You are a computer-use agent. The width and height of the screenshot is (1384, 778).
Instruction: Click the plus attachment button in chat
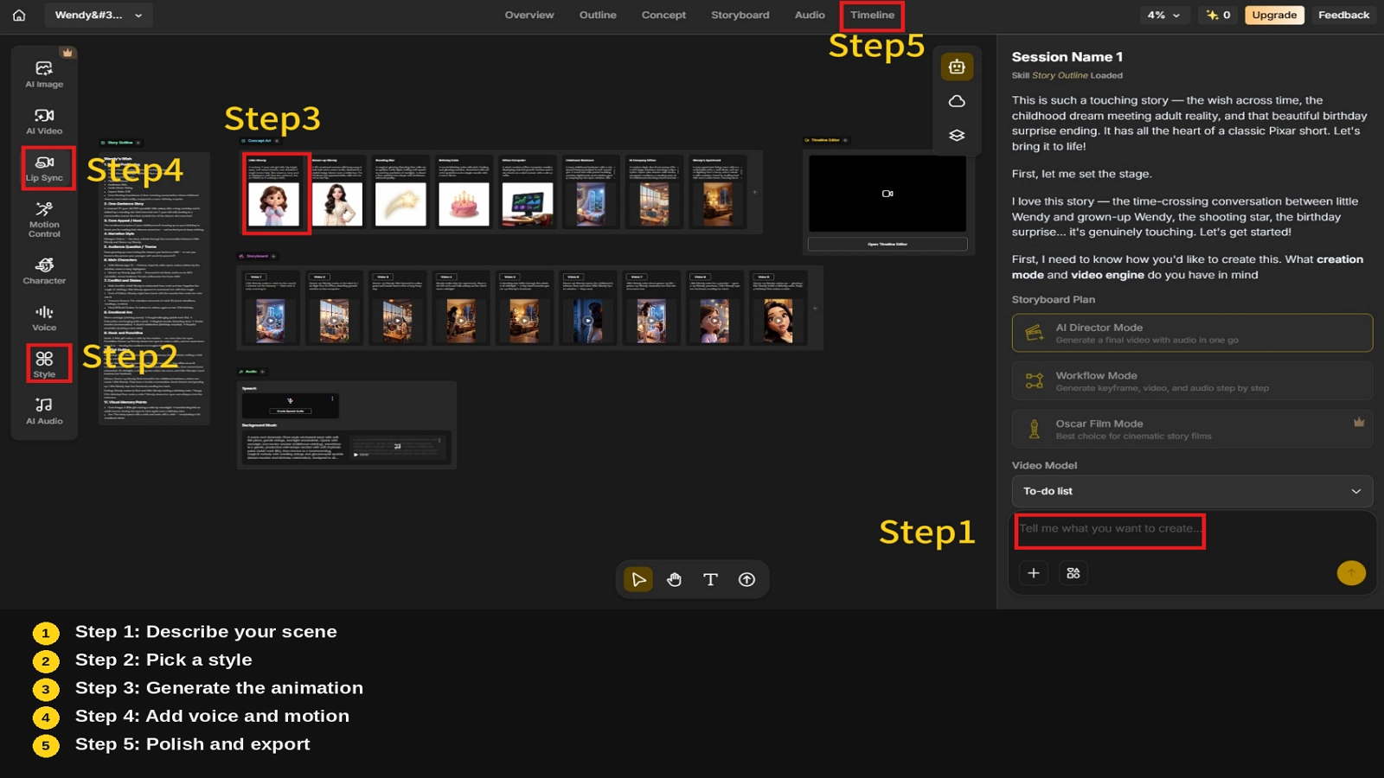[1034, 573]
